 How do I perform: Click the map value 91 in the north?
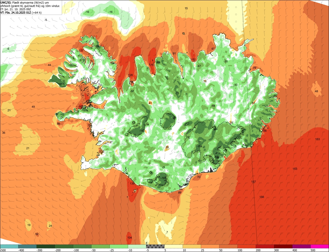point(174,53)
